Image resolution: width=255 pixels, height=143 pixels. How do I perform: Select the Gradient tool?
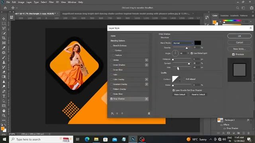[x=4, y=77]
